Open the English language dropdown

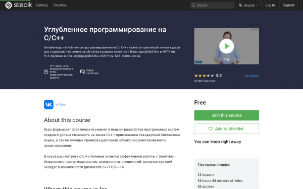click(x=250, y=5)
